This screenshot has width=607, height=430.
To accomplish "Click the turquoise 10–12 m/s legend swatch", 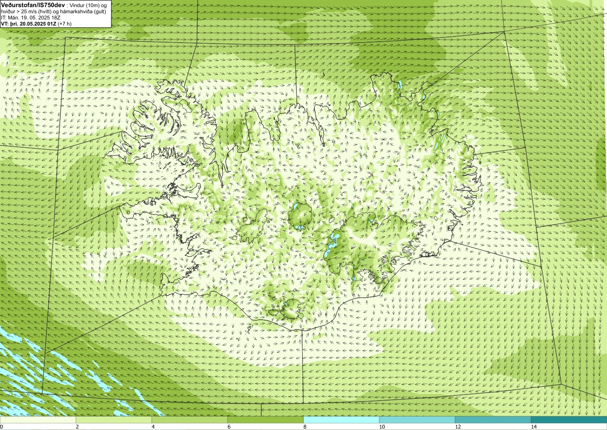I will pyautogui.click(x=417, y=420).
